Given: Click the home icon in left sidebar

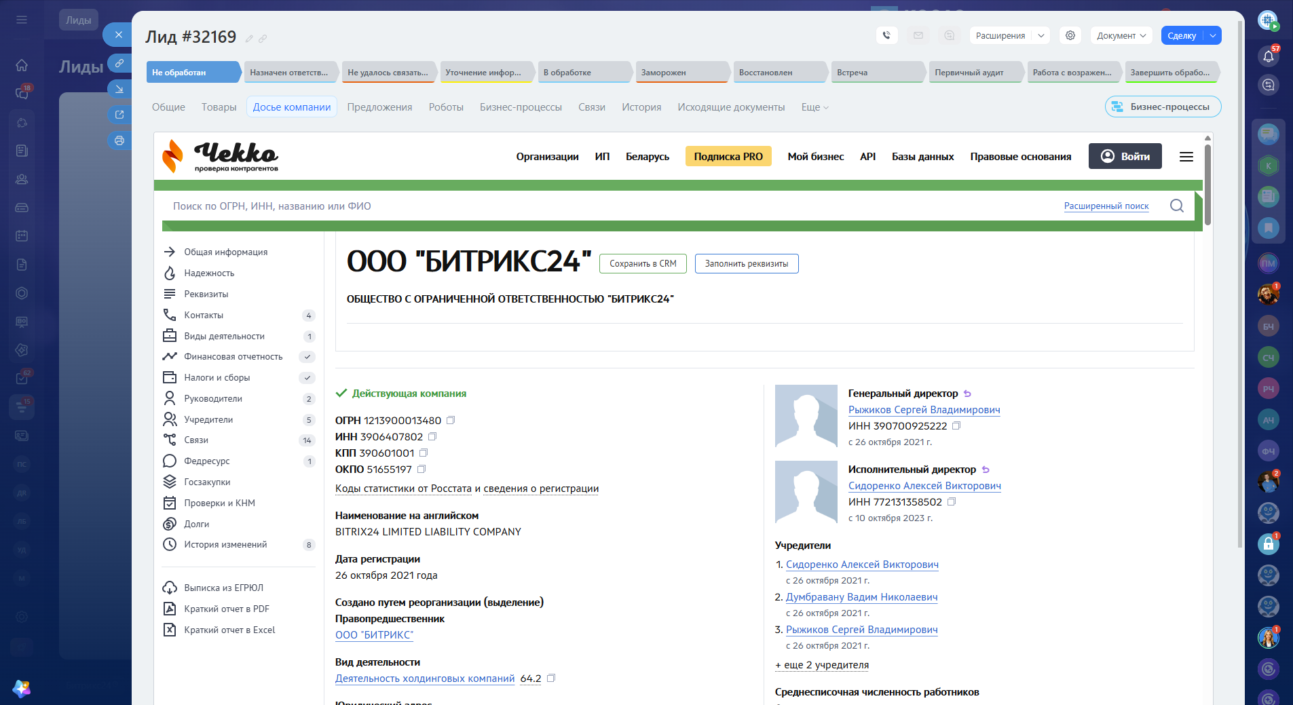Looking at the screenshot, I should [x=22, y=65].
